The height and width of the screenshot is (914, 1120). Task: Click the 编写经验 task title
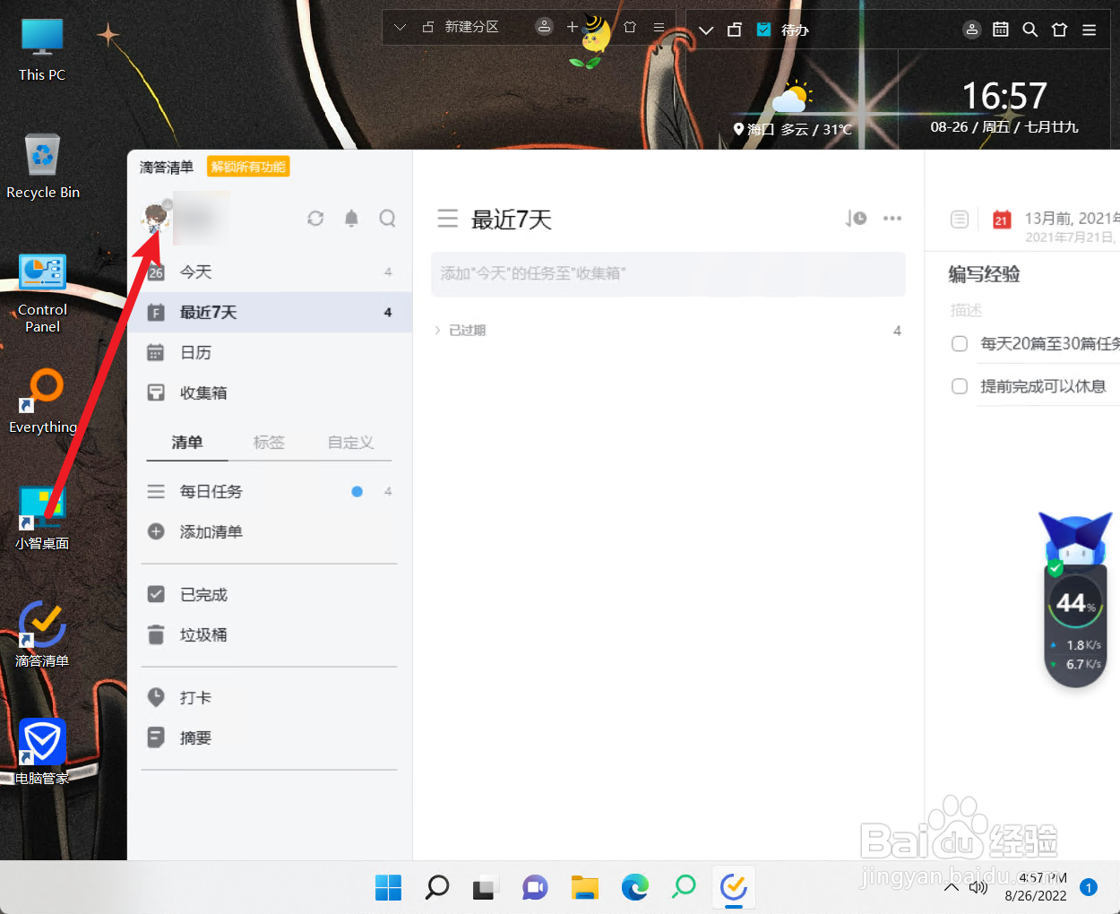point(985,274)
